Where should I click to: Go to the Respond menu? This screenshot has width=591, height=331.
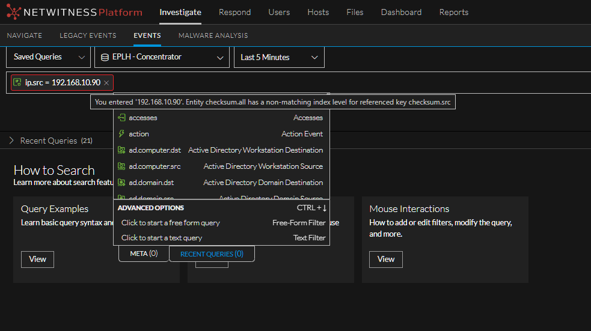coord(234,12)
